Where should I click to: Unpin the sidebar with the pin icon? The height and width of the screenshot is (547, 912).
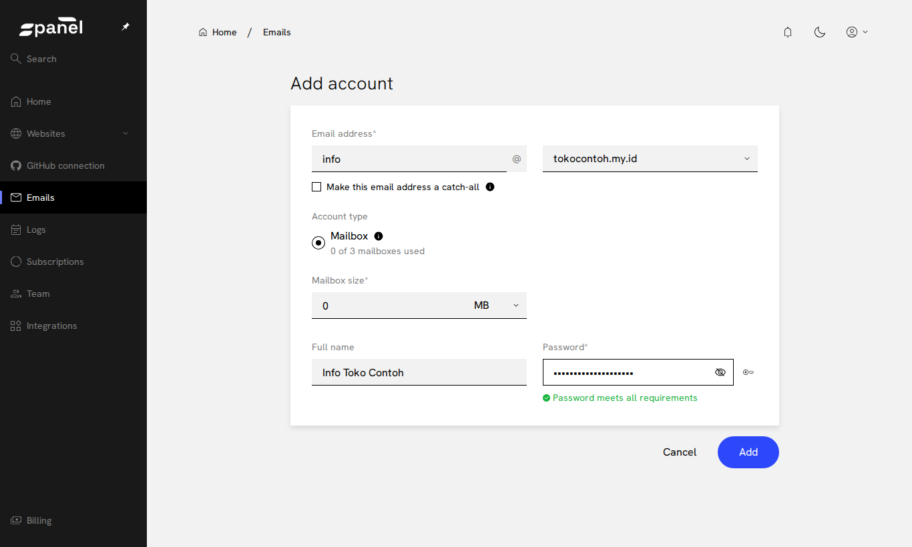coord(126,27)
